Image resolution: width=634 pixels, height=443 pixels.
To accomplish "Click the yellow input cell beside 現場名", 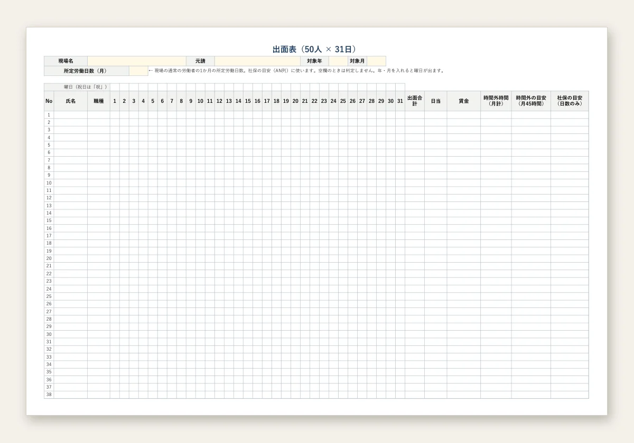I will pyautogui.click(x=137, y=61).
